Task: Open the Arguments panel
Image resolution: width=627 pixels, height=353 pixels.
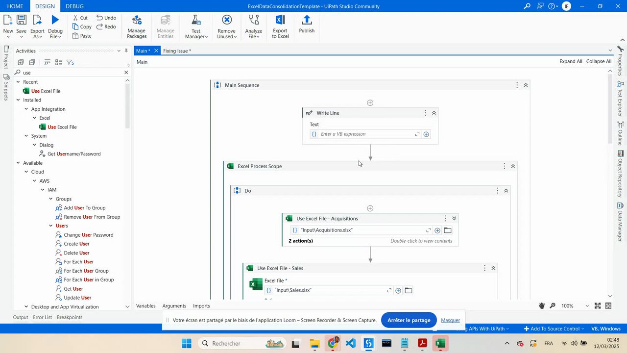Action: tap(174, 306)
